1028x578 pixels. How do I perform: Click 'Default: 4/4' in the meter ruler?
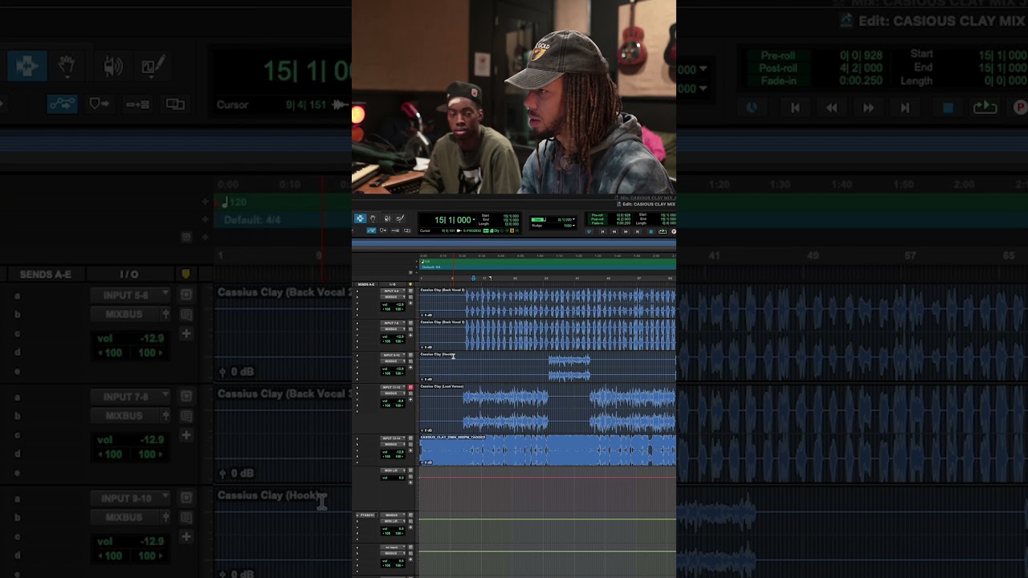coord(431,267)
